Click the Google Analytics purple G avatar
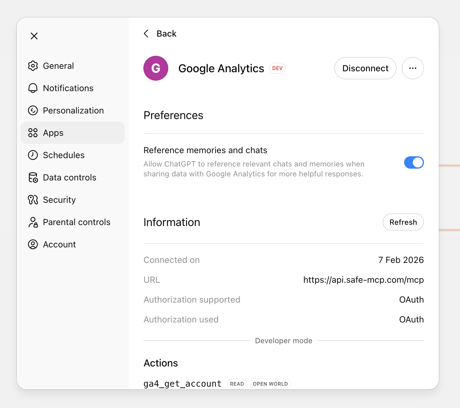 [x=156, y=68]
